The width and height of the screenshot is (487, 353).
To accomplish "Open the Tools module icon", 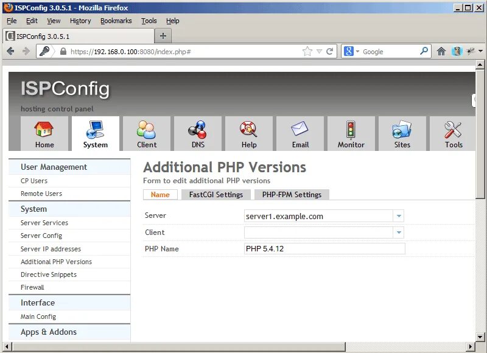I will point(453,130).
